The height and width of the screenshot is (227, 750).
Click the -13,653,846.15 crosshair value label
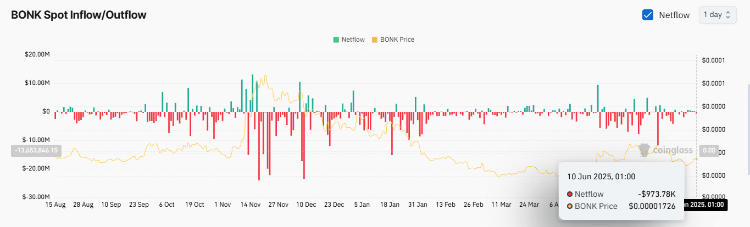pos(36,150)
